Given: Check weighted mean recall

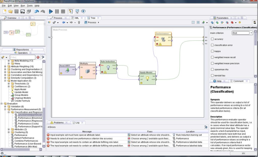Looking at the screenshot, I should coord(212,57).
